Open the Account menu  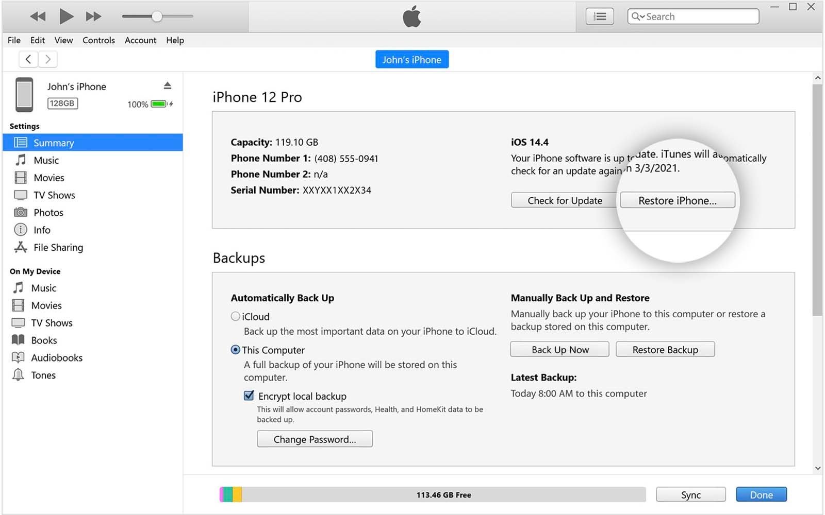140,40
